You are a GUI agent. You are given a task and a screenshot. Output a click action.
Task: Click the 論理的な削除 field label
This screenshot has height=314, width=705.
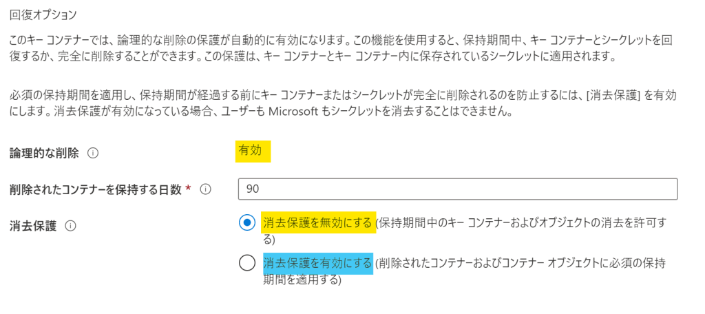coord(45,153)
